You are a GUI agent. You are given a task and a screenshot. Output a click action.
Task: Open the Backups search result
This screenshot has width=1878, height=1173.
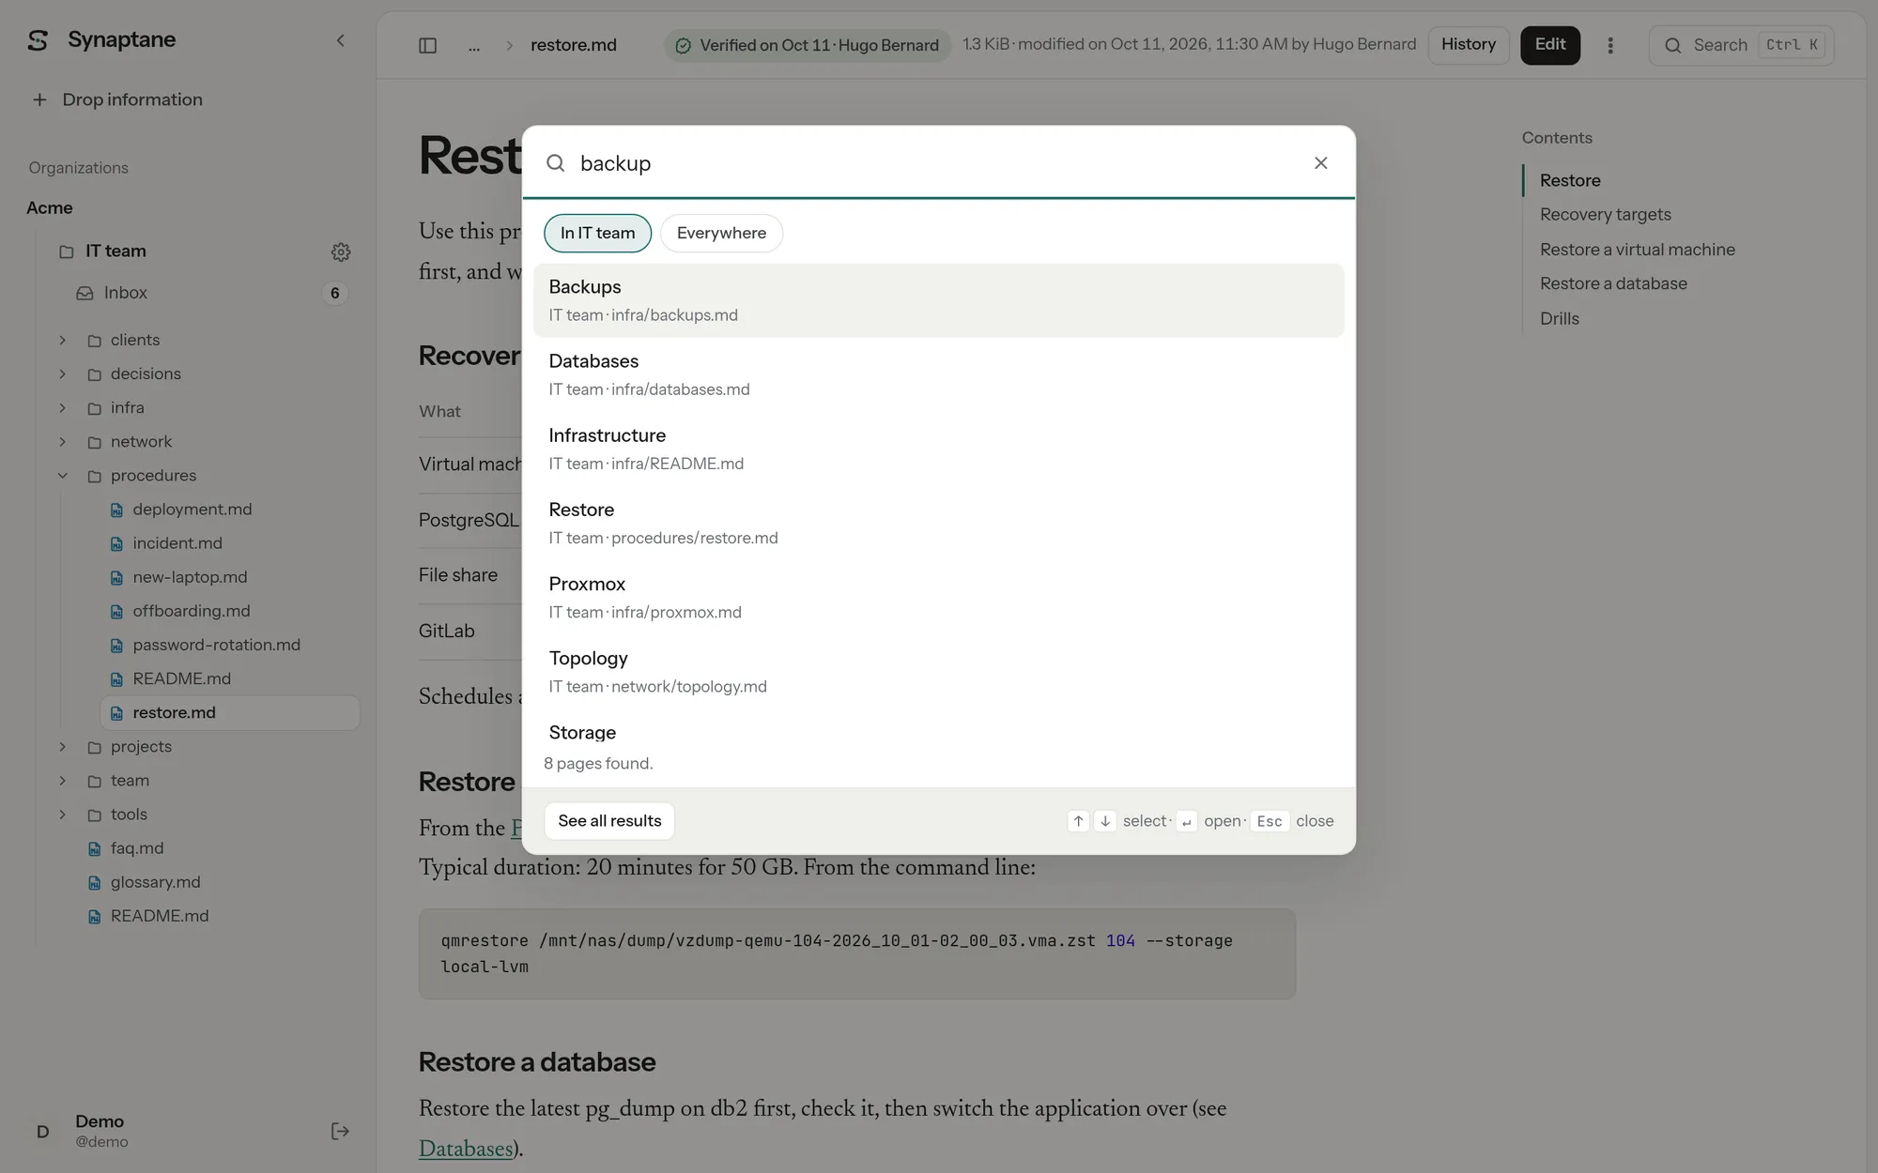[938, 300]
